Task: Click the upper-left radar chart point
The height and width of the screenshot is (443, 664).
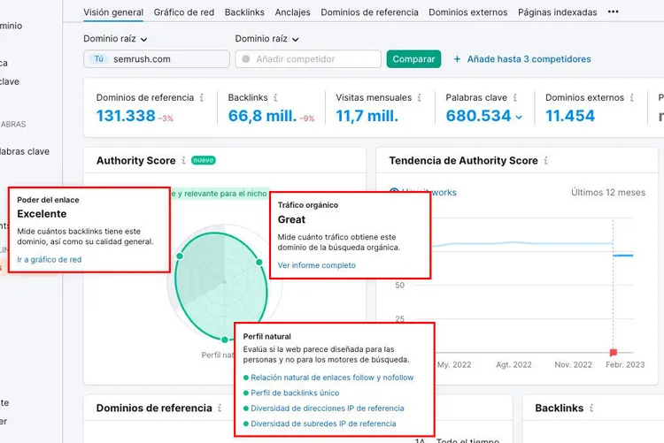Action: click(x=180, y=256)
